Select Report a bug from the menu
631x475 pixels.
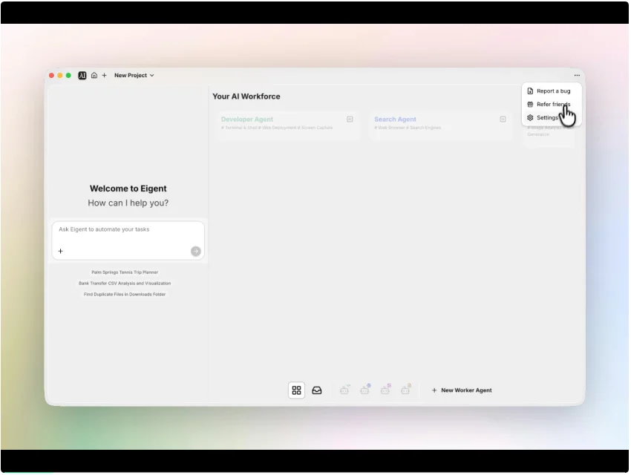552,91
